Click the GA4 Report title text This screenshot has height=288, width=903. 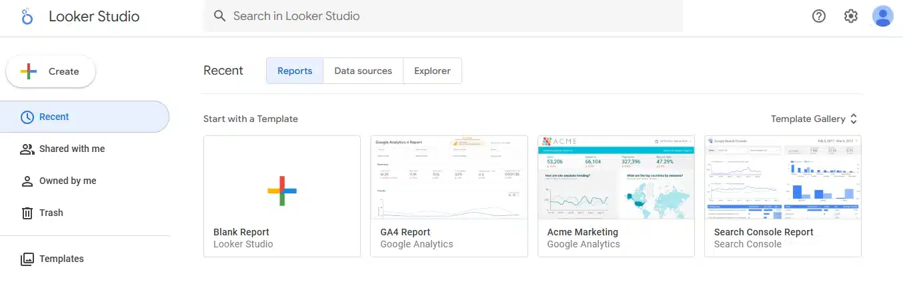(x=405, y=232)
